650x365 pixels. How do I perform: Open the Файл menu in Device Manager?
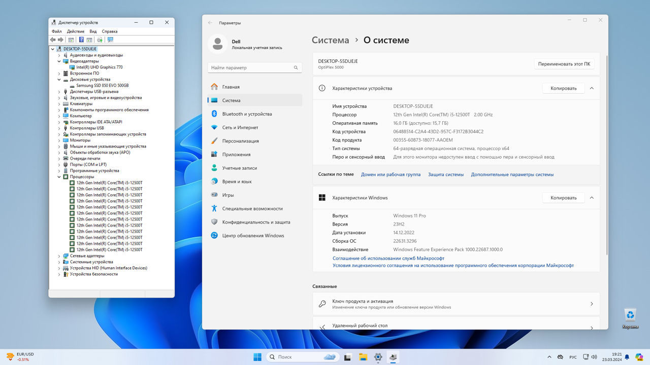pos(56,31)
